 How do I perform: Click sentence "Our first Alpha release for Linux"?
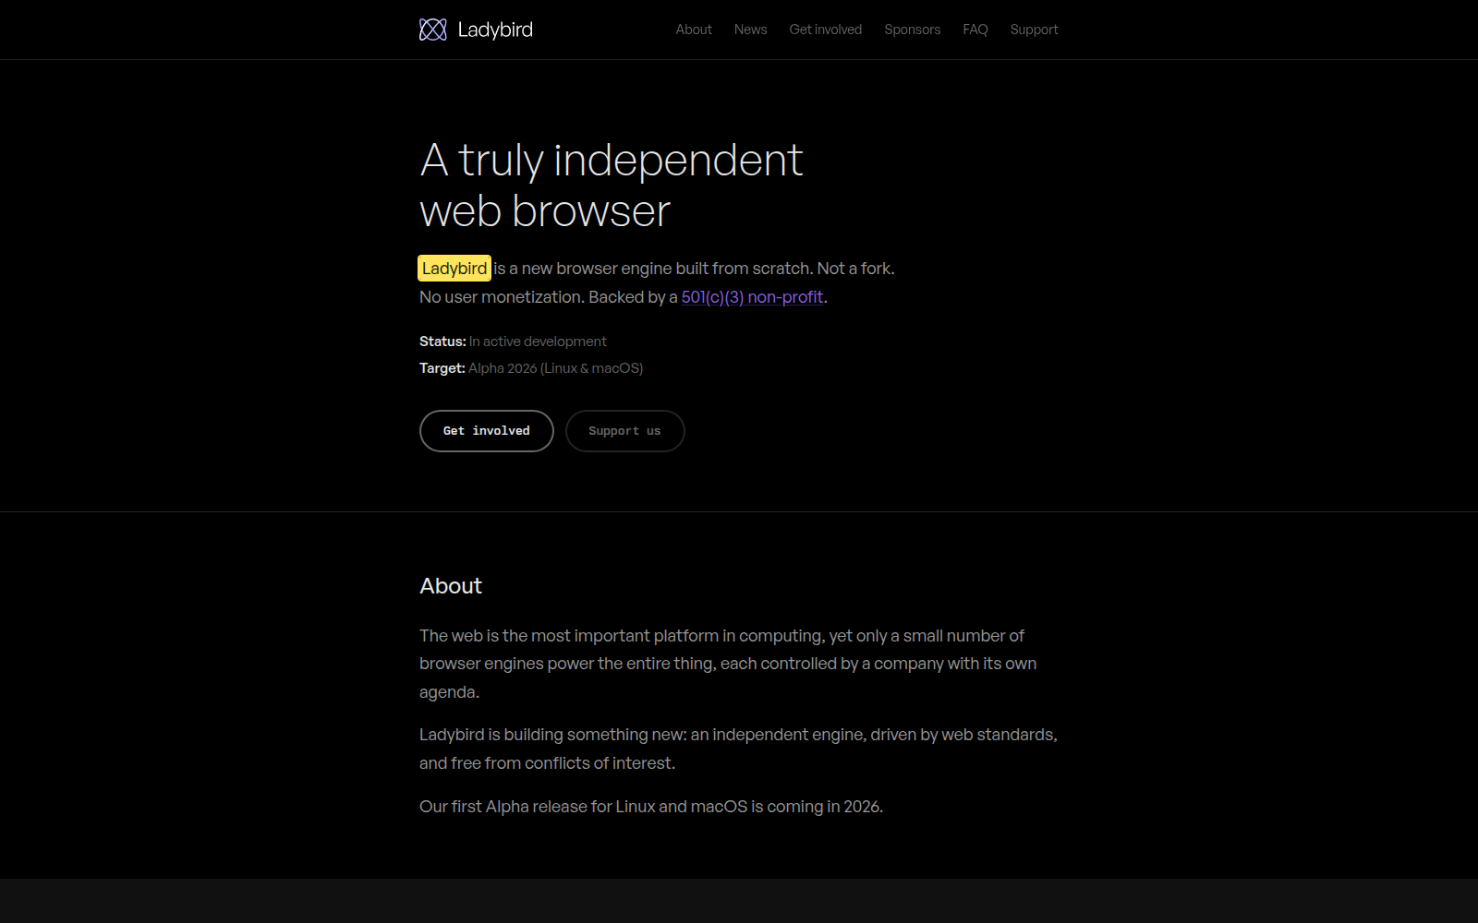pyautogui.click(x=651, y=807)
